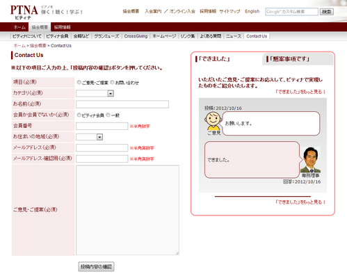Click 入会案内 header link
Viewport: 347px width, 276px height.
coord(153,11)
